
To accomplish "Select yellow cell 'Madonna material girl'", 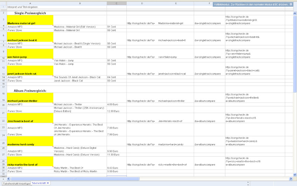I will click(30, 20).
